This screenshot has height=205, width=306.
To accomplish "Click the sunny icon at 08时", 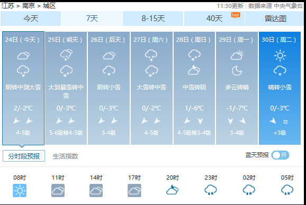I will (x=20, y=190).
